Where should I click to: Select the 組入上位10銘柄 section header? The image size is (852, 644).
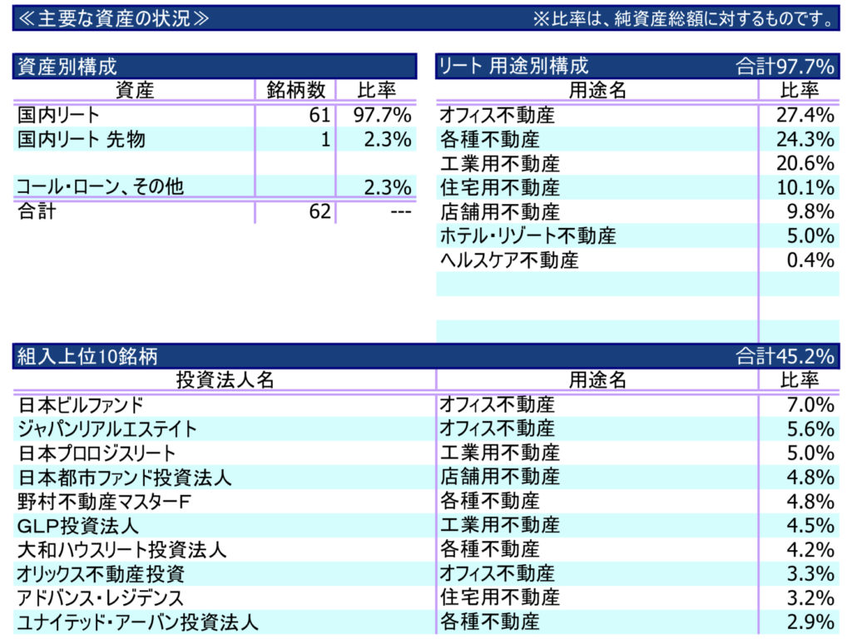pos(87,356)
